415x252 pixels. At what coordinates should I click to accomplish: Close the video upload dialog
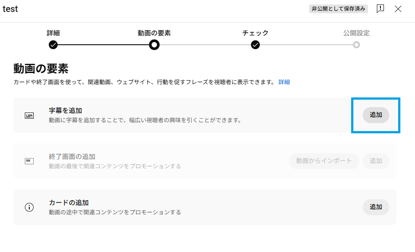(x=398, y=9)
